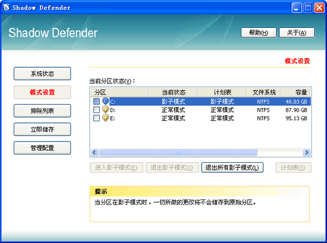Open the 系统状态 page

click(42, 74)
